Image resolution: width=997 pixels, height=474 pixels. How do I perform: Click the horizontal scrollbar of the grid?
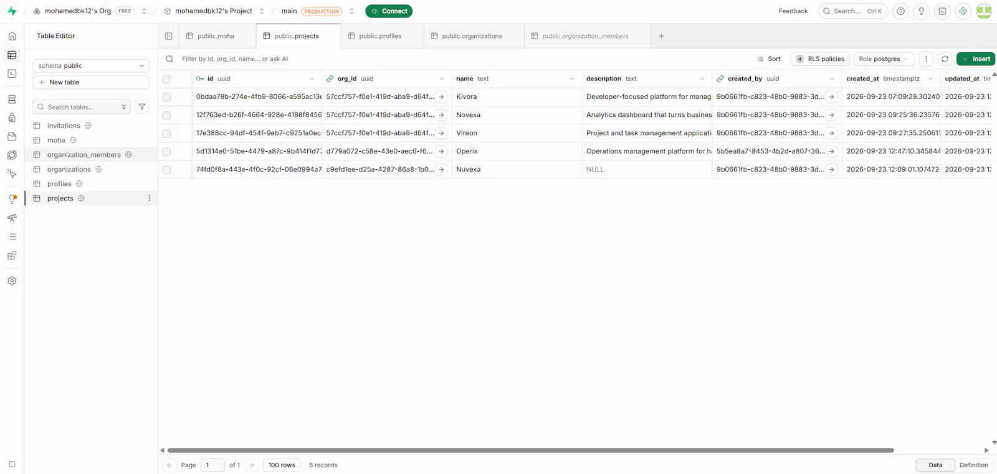[x=530, y=450]
